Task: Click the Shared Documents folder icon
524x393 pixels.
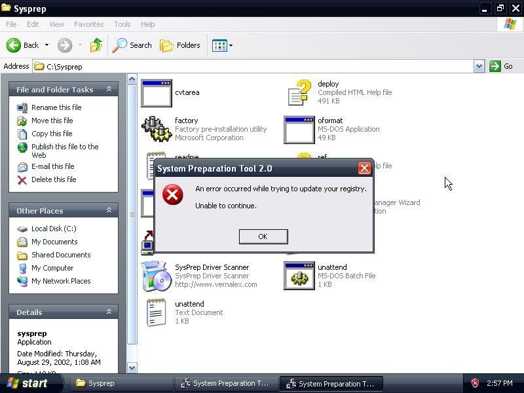Action: (x=22, y=255)
